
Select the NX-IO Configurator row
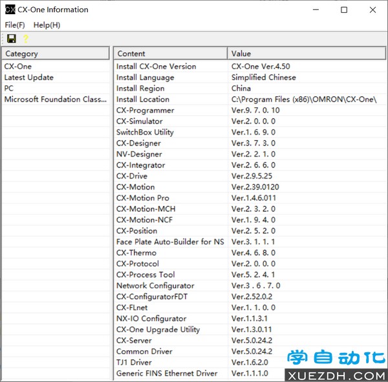click(x=250, y=319)
